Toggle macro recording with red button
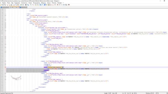Viewport: 168px width, 94px height. coord(58,5)
